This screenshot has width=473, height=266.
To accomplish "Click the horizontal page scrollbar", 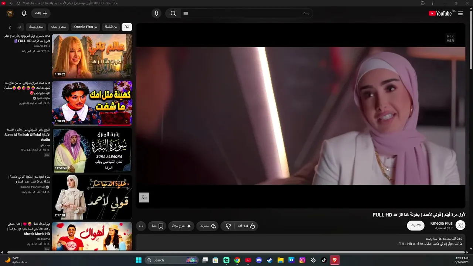I will click(236, 253).
